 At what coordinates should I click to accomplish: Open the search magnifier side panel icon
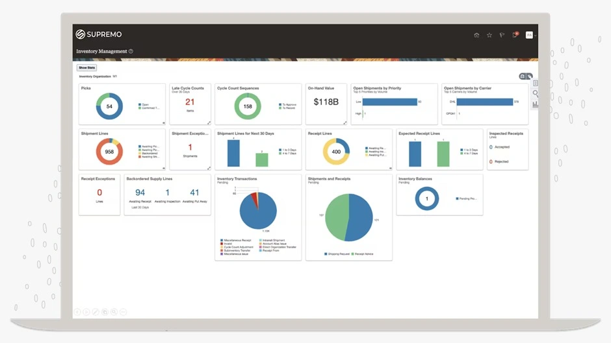click(536, 93)
